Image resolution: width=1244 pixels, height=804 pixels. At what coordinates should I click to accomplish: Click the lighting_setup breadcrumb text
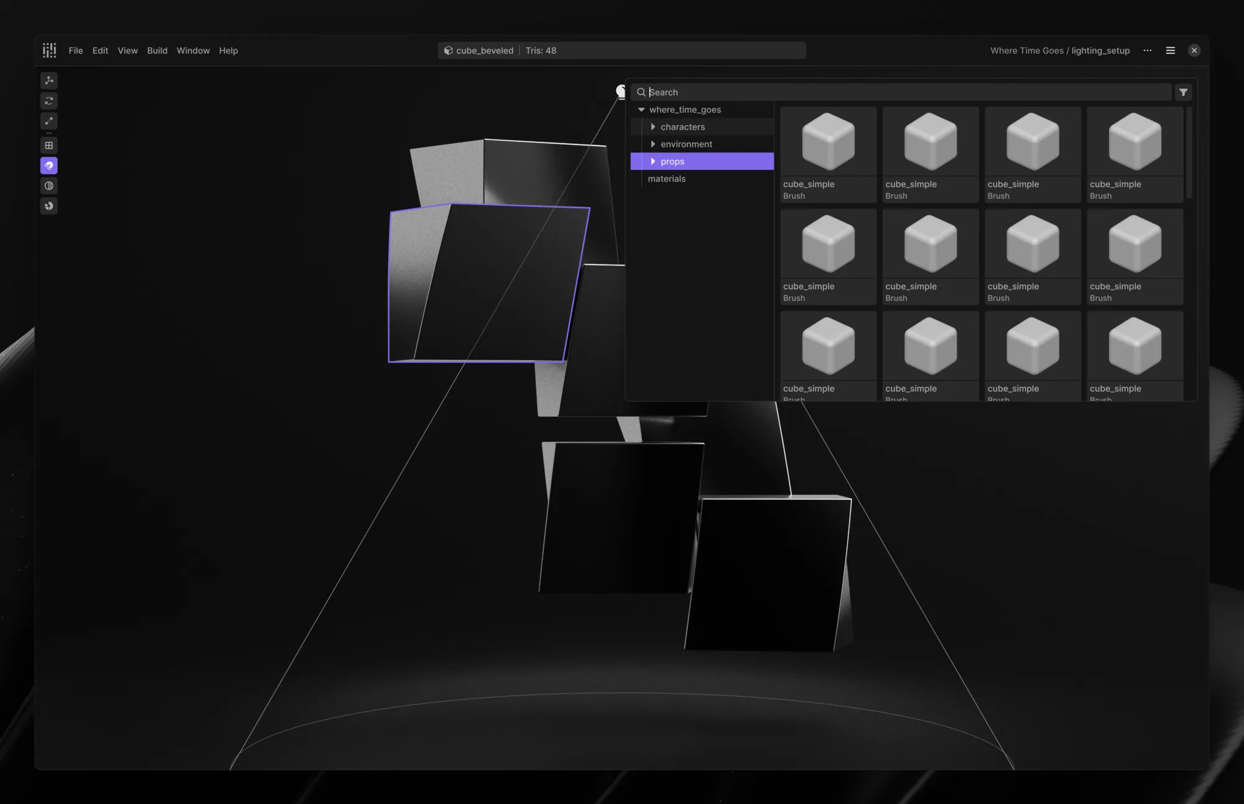tap(1100, 50)
